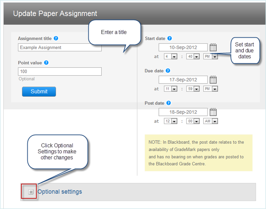
Task: Click the Assignment title help icon
Action: click(x=56, y=38)
